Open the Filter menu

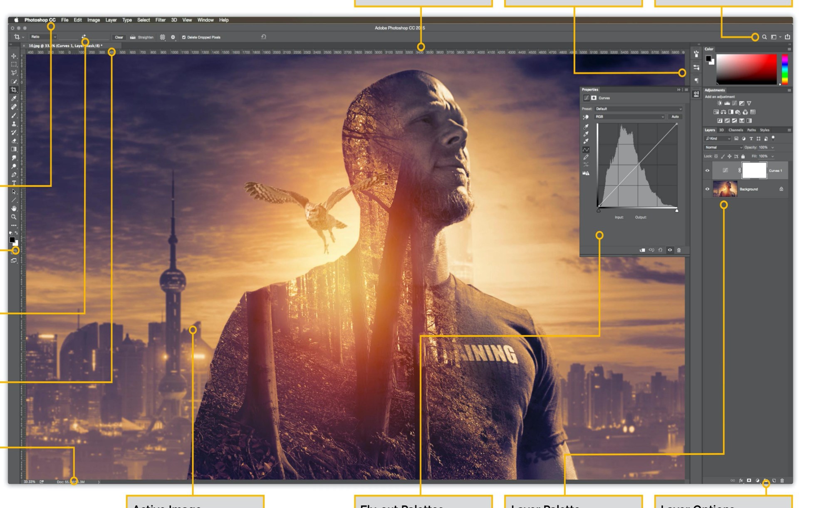pos(160,20)
